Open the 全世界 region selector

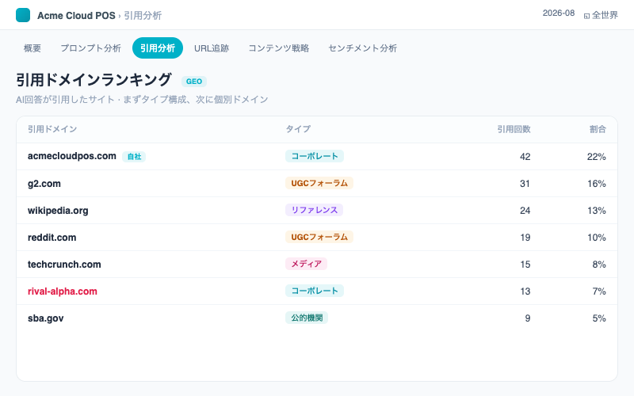[601, 15]
